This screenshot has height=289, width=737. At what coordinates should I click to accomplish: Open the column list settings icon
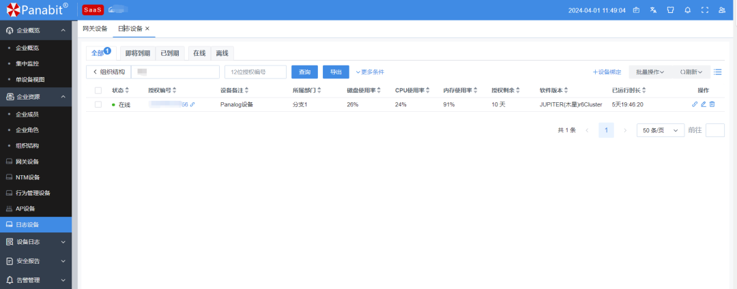(717, 72)
